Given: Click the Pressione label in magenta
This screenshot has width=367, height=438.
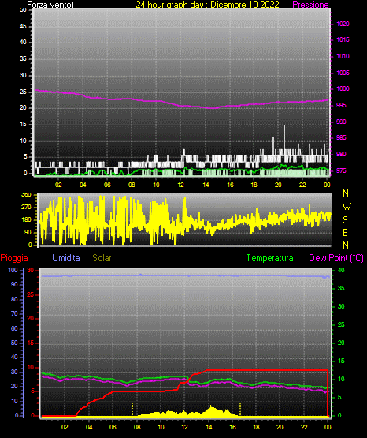Looking at the screenshot, I should coord(310,5).
